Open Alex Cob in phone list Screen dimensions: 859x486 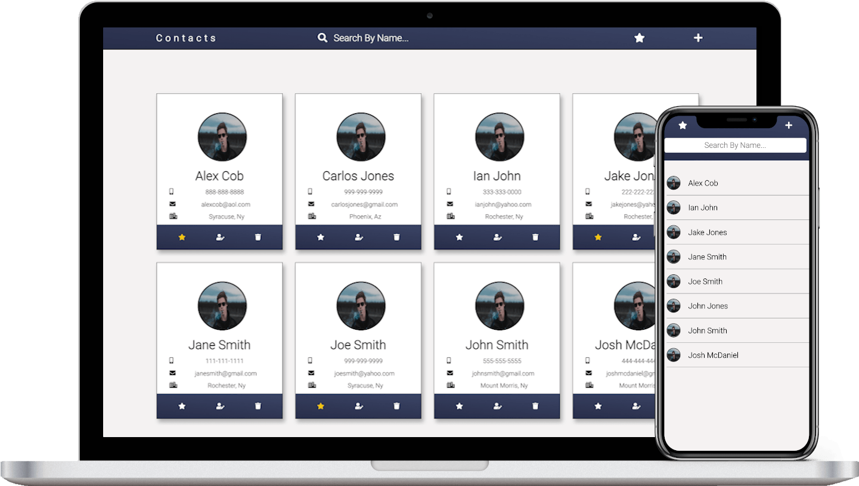737,183
